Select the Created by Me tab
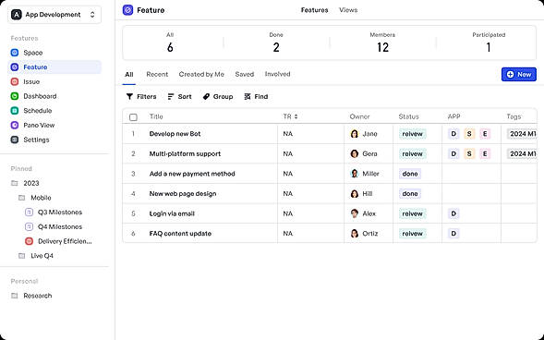The height and width of the screenshot is (340, 544). coord(201,74)
